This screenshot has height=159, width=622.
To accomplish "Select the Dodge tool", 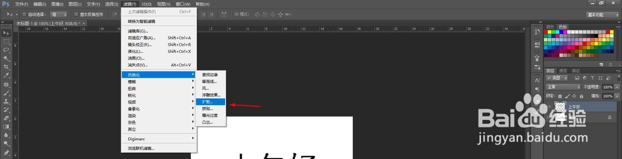I will tap(6, 144).
